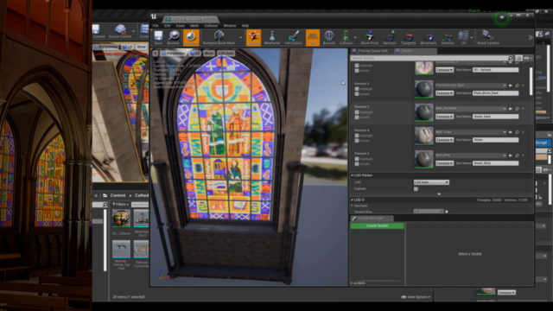Click the Create Socket button
Image resolution: width=553 pixels, height=311 pixels.
point(377,225)
